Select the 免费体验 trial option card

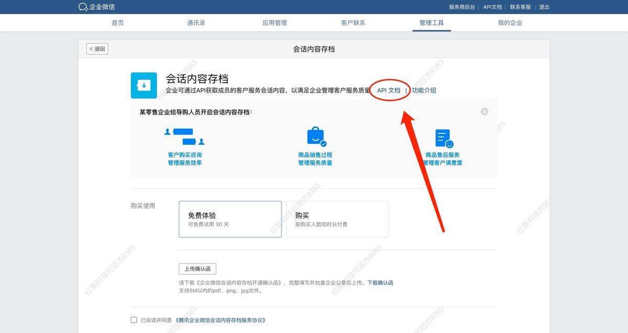tap(230, 219)
